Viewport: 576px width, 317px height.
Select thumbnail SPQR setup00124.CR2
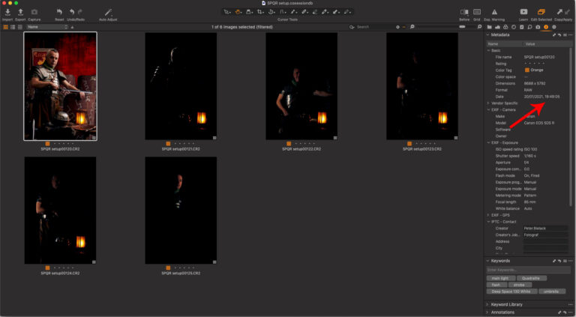coord(60,211)
